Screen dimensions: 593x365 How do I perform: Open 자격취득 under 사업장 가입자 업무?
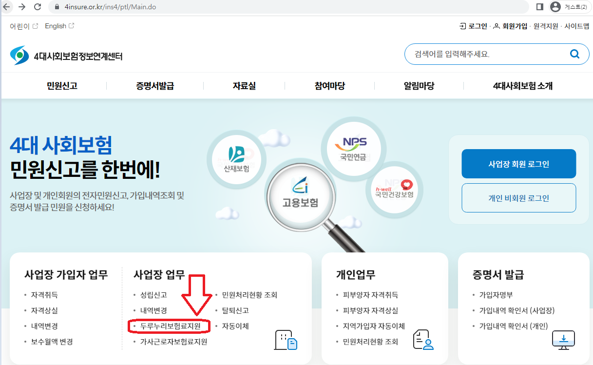44,295
